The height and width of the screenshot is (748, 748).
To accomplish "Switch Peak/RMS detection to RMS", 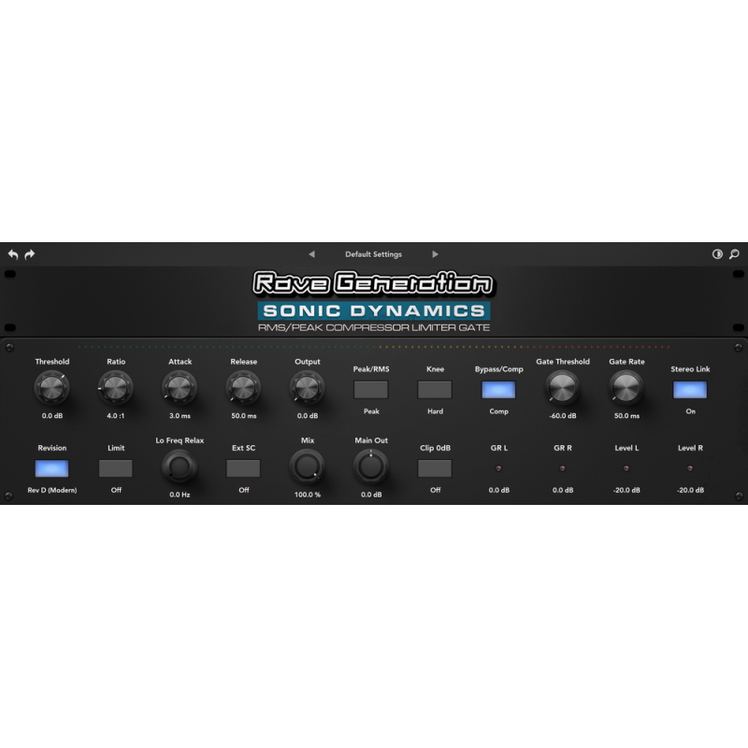I will point(370,387).
